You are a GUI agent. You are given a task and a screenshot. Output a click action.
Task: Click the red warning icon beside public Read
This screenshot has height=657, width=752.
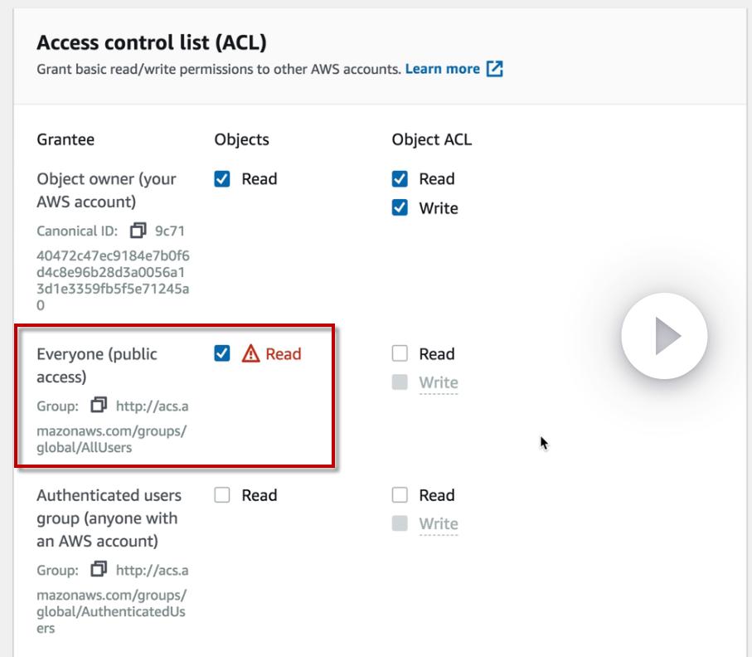click(250, 354)
